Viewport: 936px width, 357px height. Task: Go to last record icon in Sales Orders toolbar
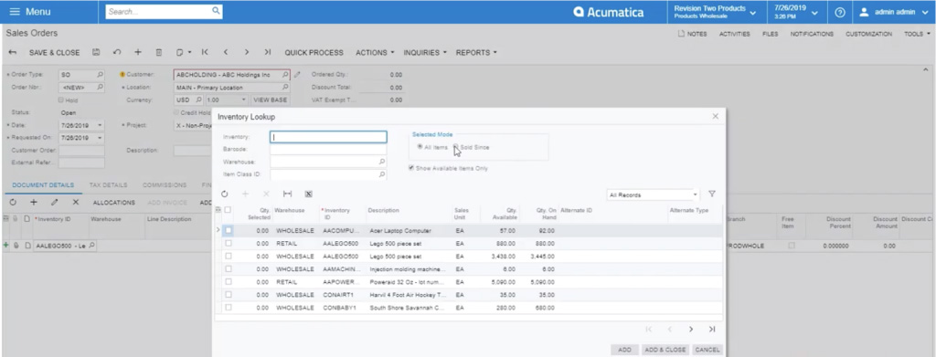268,52
